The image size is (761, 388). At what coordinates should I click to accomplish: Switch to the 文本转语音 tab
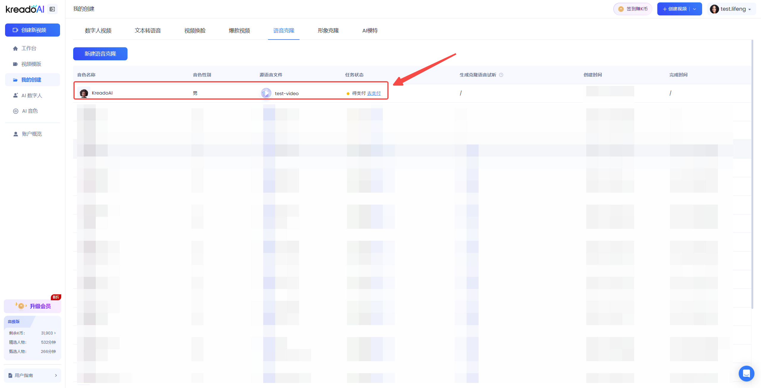click(148, 31)
